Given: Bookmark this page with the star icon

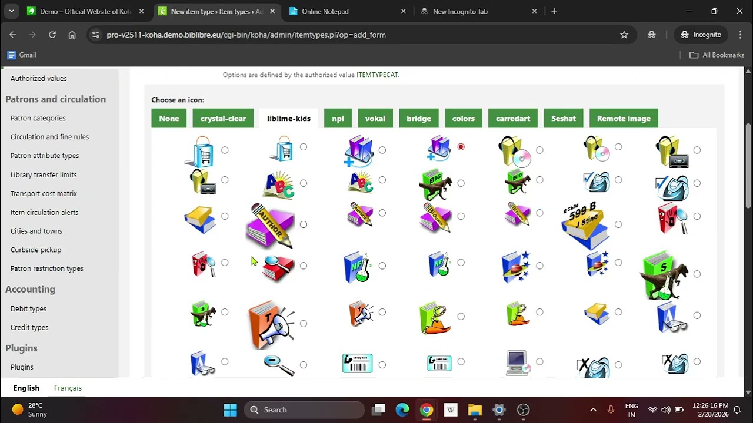Looking at the screenshot, I should point(624,35).
